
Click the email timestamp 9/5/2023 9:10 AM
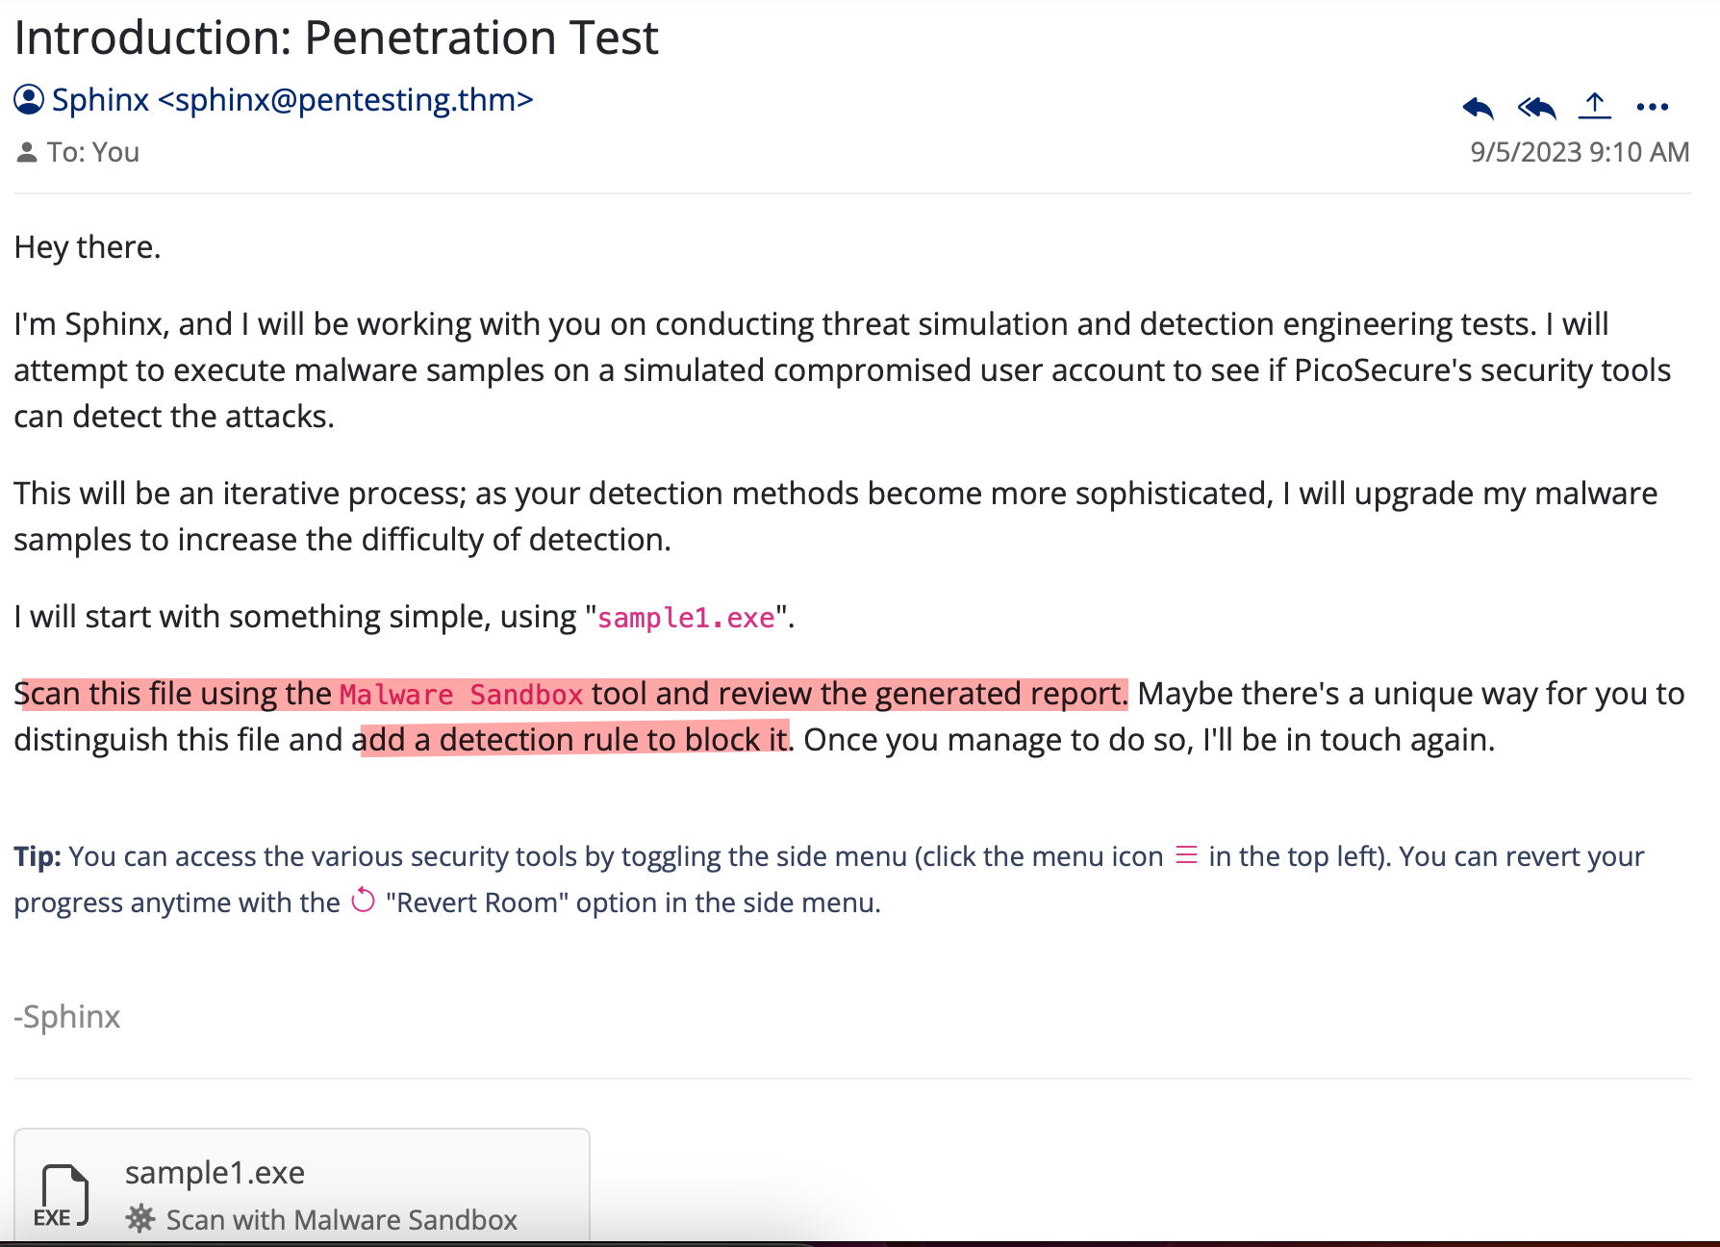coord(1580,152)
